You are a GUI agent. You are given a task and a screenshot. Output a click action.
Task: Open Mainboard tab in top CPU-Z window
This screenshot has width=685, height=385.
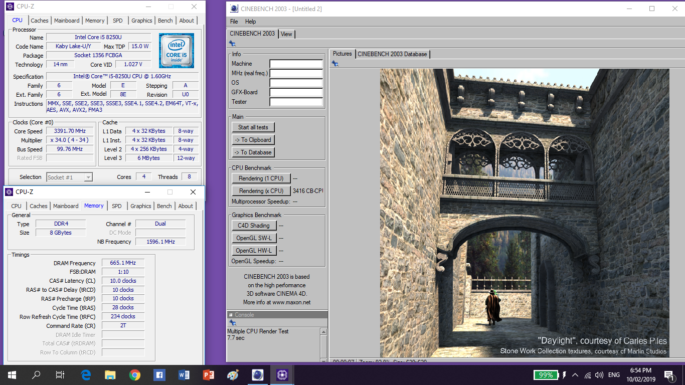click(67, 21)
